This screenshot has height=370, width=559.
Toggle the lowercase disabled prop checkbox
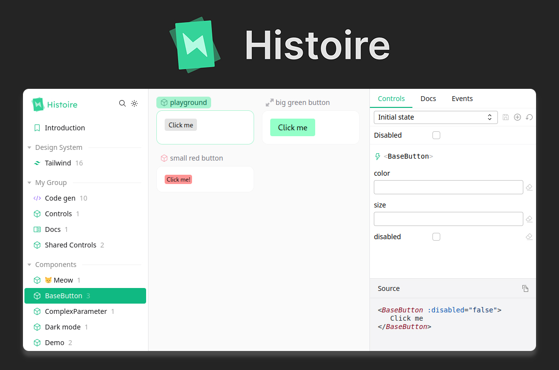point(436,237)
